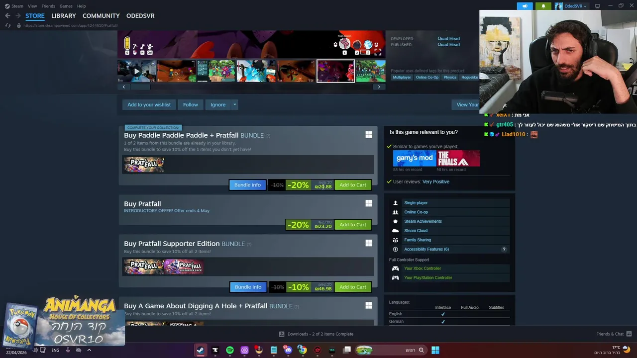
Task: Open Spotify from the taskbar
Action: 230,350
